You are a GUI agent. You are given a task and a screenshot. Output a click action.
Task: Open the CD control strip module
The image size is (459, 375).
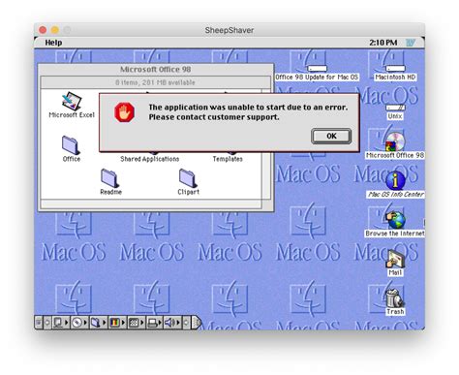point(79,323)
